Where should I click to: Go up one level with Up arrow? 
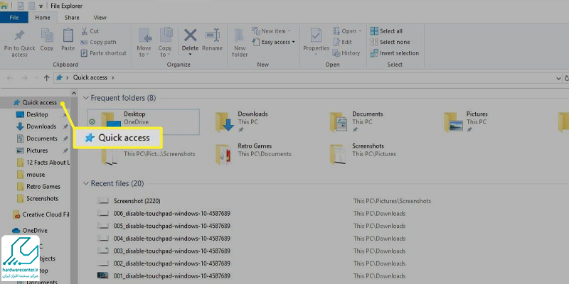46,78
